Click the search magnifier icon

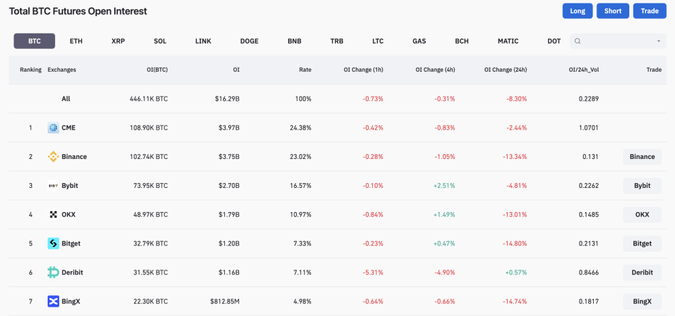(x=578, y=42)
